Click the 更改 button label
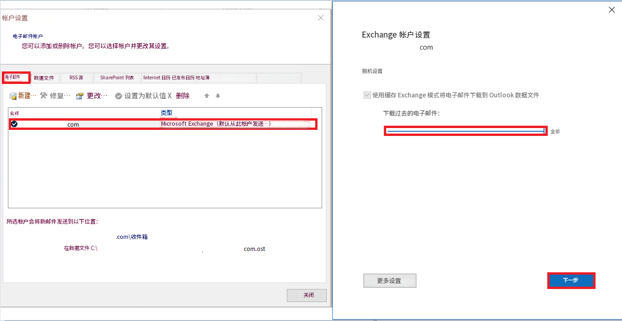 [x=97, y=96]
